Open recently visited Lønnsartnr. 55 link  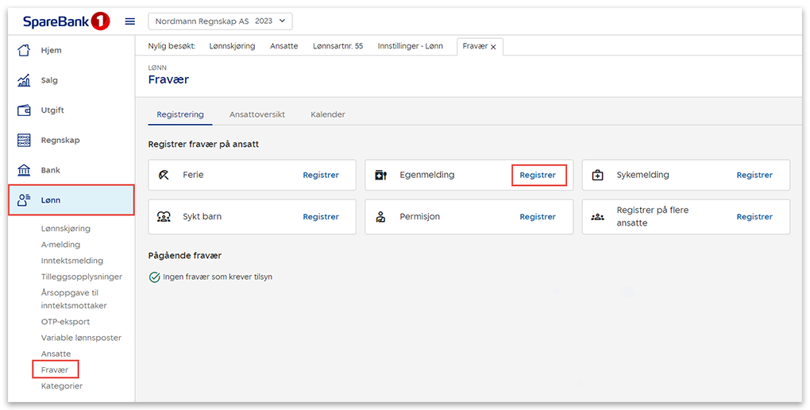click(x=337, y=46)
